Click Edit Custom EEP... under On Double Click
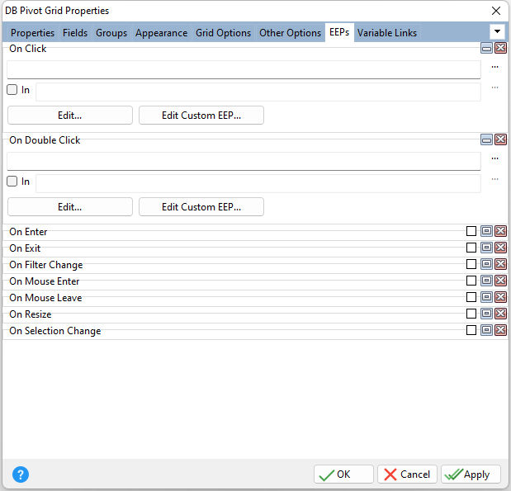This screenshot has width=511, height=491. [201, 206]
